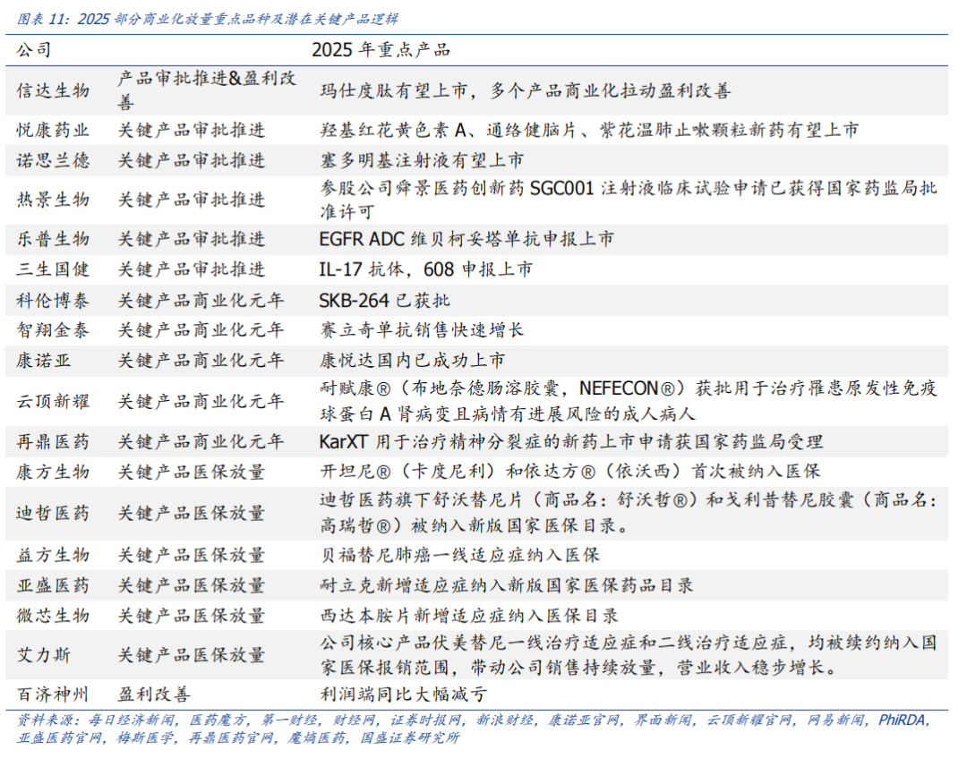
Task: Click the text '康悦达国内已成功上市'
Action: [x=413, y=360]
